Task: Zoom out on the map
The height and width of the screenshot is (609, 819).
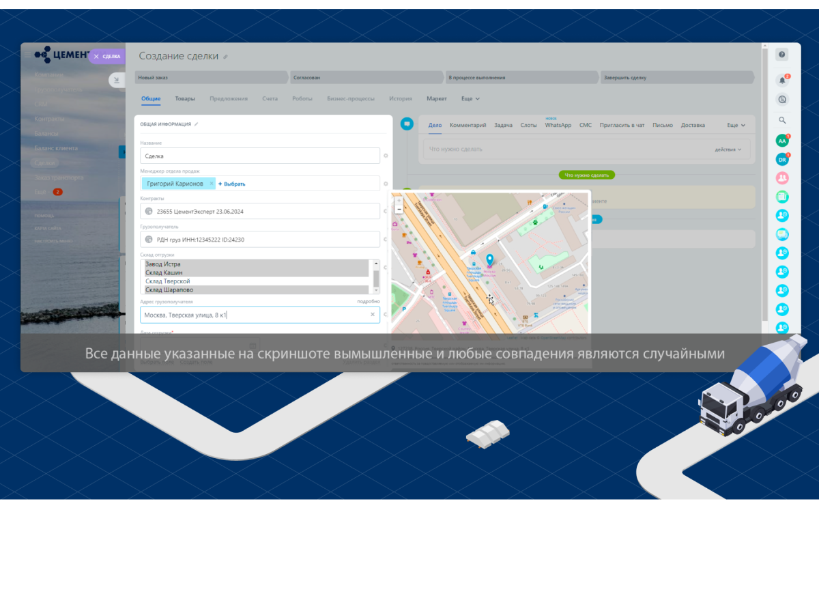Action: [x=399, y=210]
